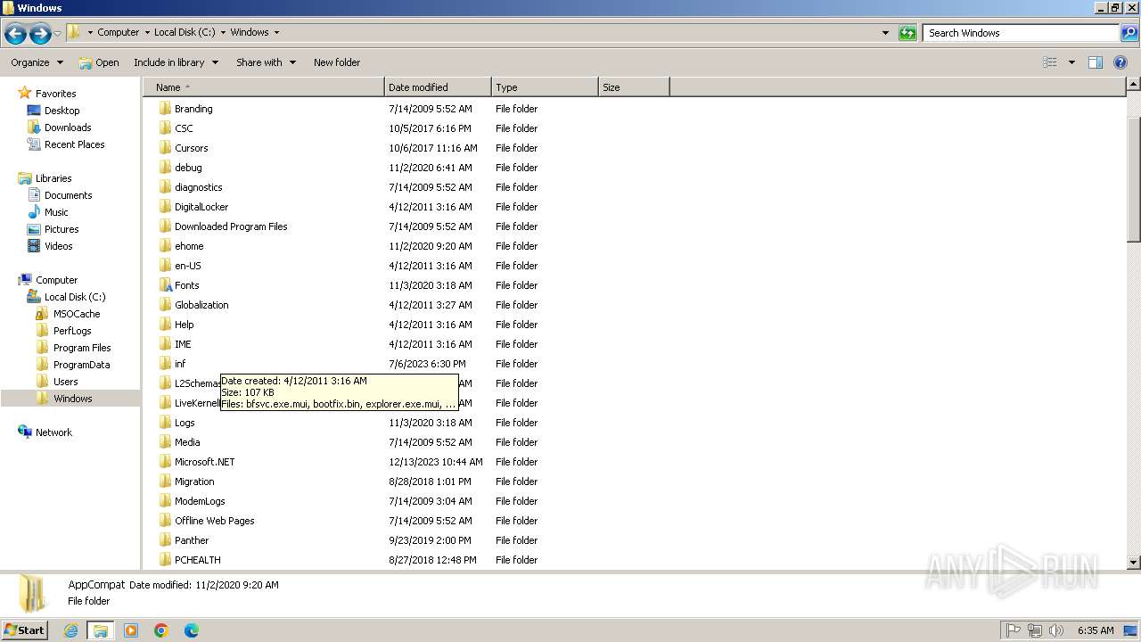
Task: Select Local Disk (C:) in tree
Action: pos(75,297)
